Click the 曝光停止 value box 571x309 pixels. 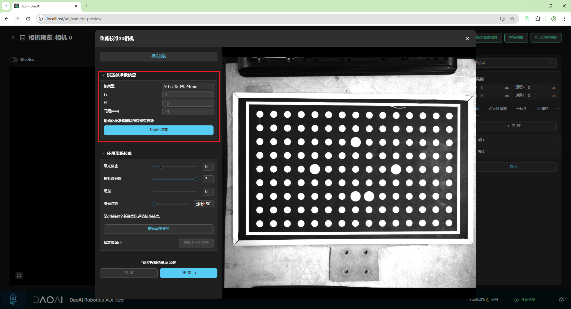click(208, 167)
